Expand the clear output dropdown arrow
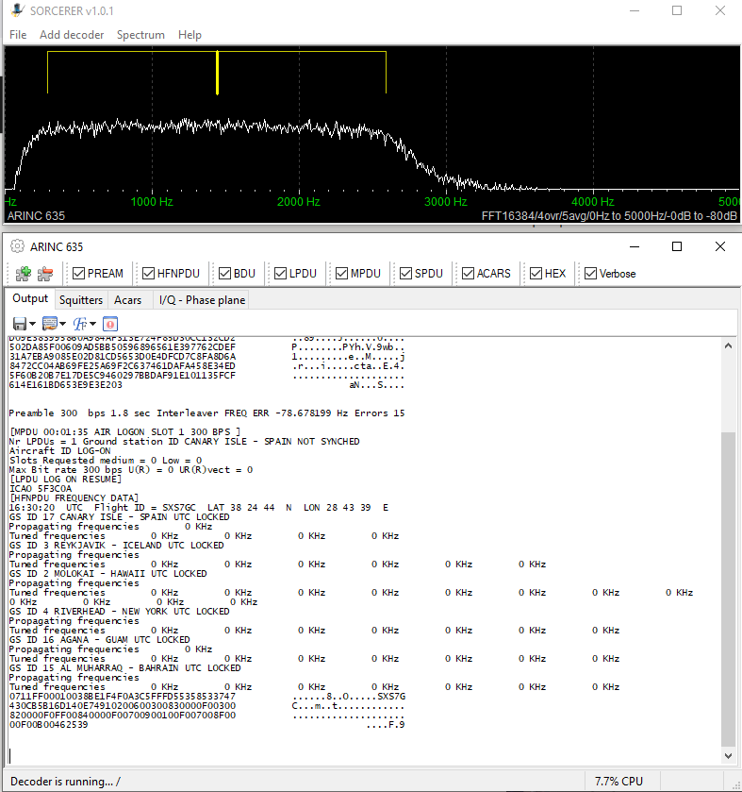This screenshot has height=792, width=742. click(x=62, y=324)
